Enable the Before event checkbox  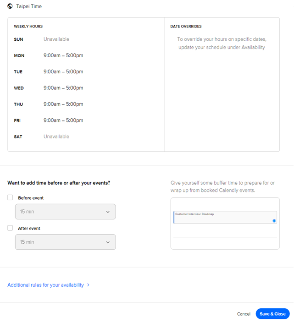click(10, 197)
